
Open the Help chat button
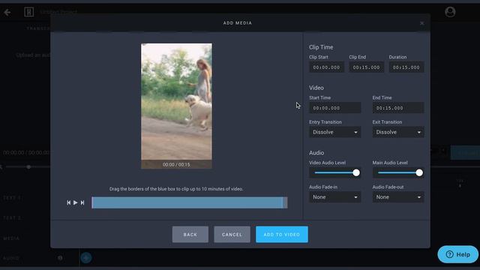pyautogui.click(x=457, y=254)
